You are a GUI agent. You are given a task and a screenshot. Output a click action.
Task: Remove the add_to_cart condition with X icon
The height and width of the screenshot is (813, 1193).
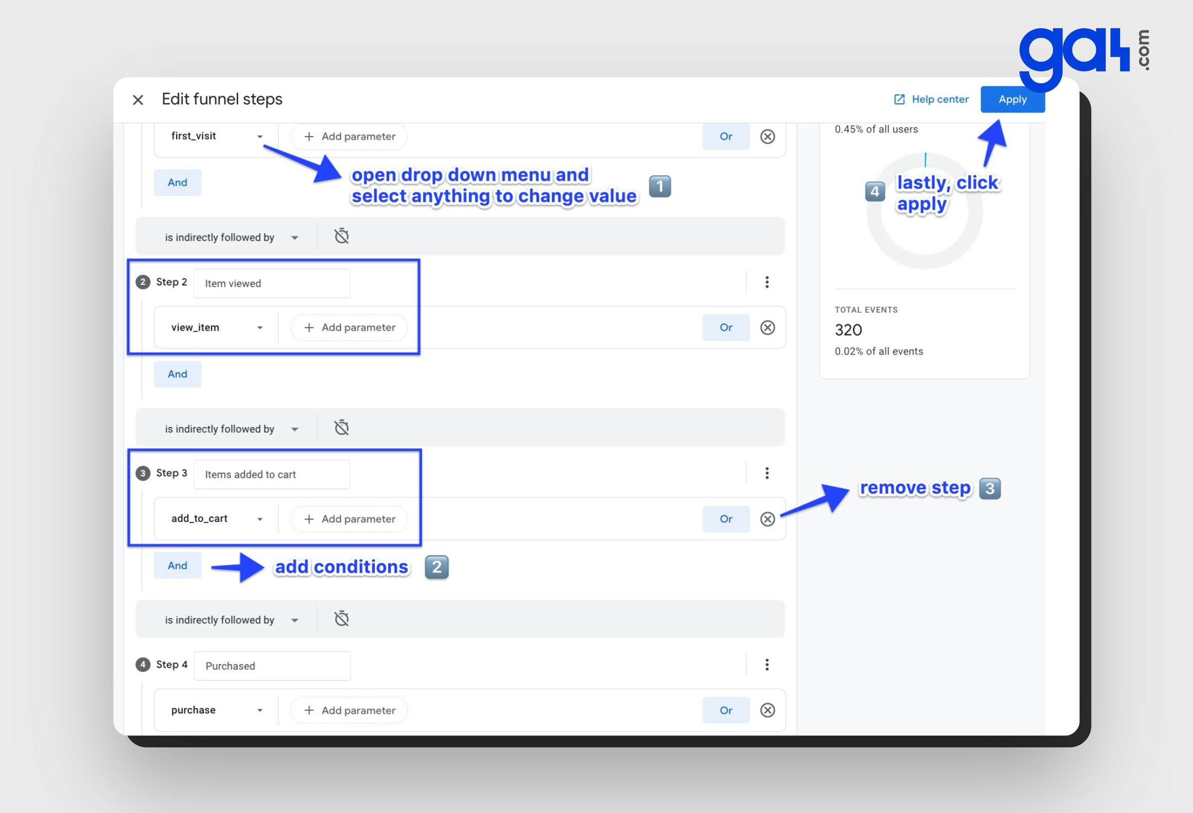pyautogui.click(x=767, y=519)
